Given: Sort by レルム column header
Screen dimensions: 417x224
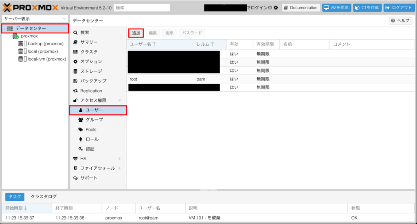Looking at the screenshot, I should (x=210, y=44).
